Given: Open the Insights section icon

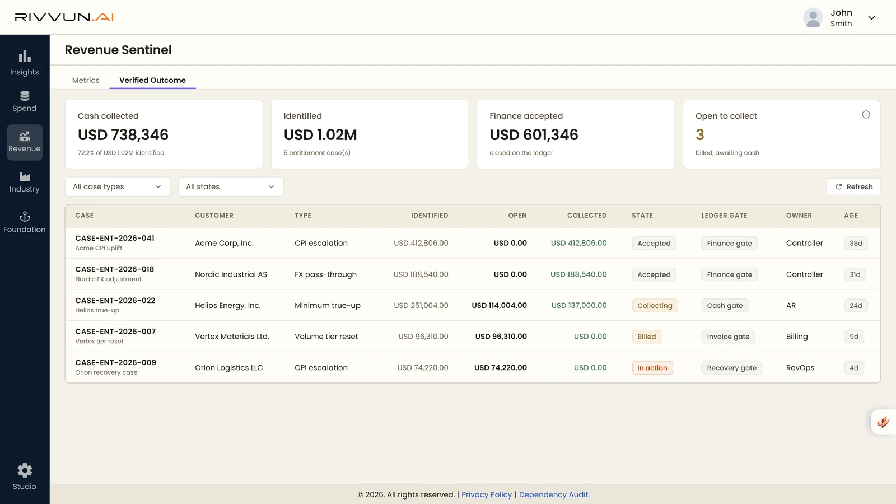Looking at the screenshot, I should tap(25, 57).
